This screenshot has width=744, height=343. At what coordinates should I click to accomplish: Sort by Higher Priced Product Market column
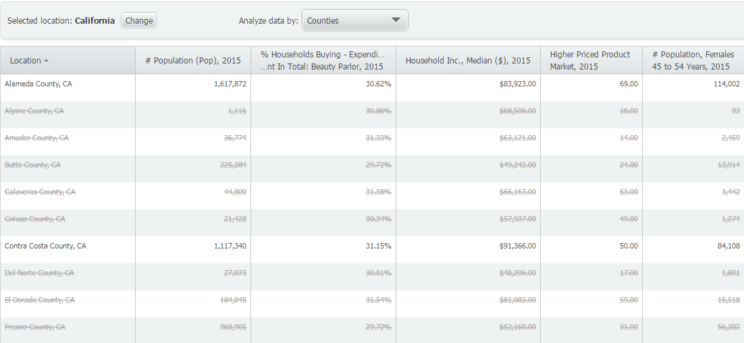590,60
